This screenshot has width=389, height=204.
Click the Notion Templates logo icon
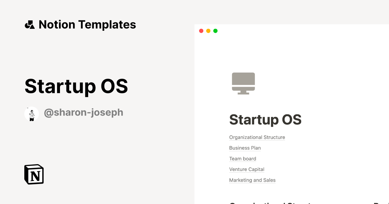[x=29, y=24]
